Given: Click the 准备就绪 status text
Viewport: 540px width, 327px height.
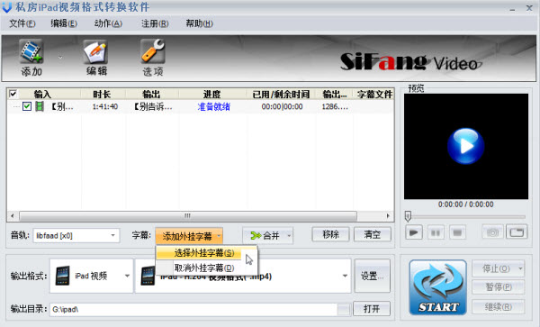Looking at the screenshot, I should click(x=213, y=106).
